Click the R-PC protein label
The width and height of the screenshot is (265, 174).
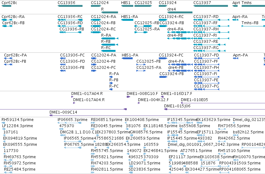coord(114,86)
